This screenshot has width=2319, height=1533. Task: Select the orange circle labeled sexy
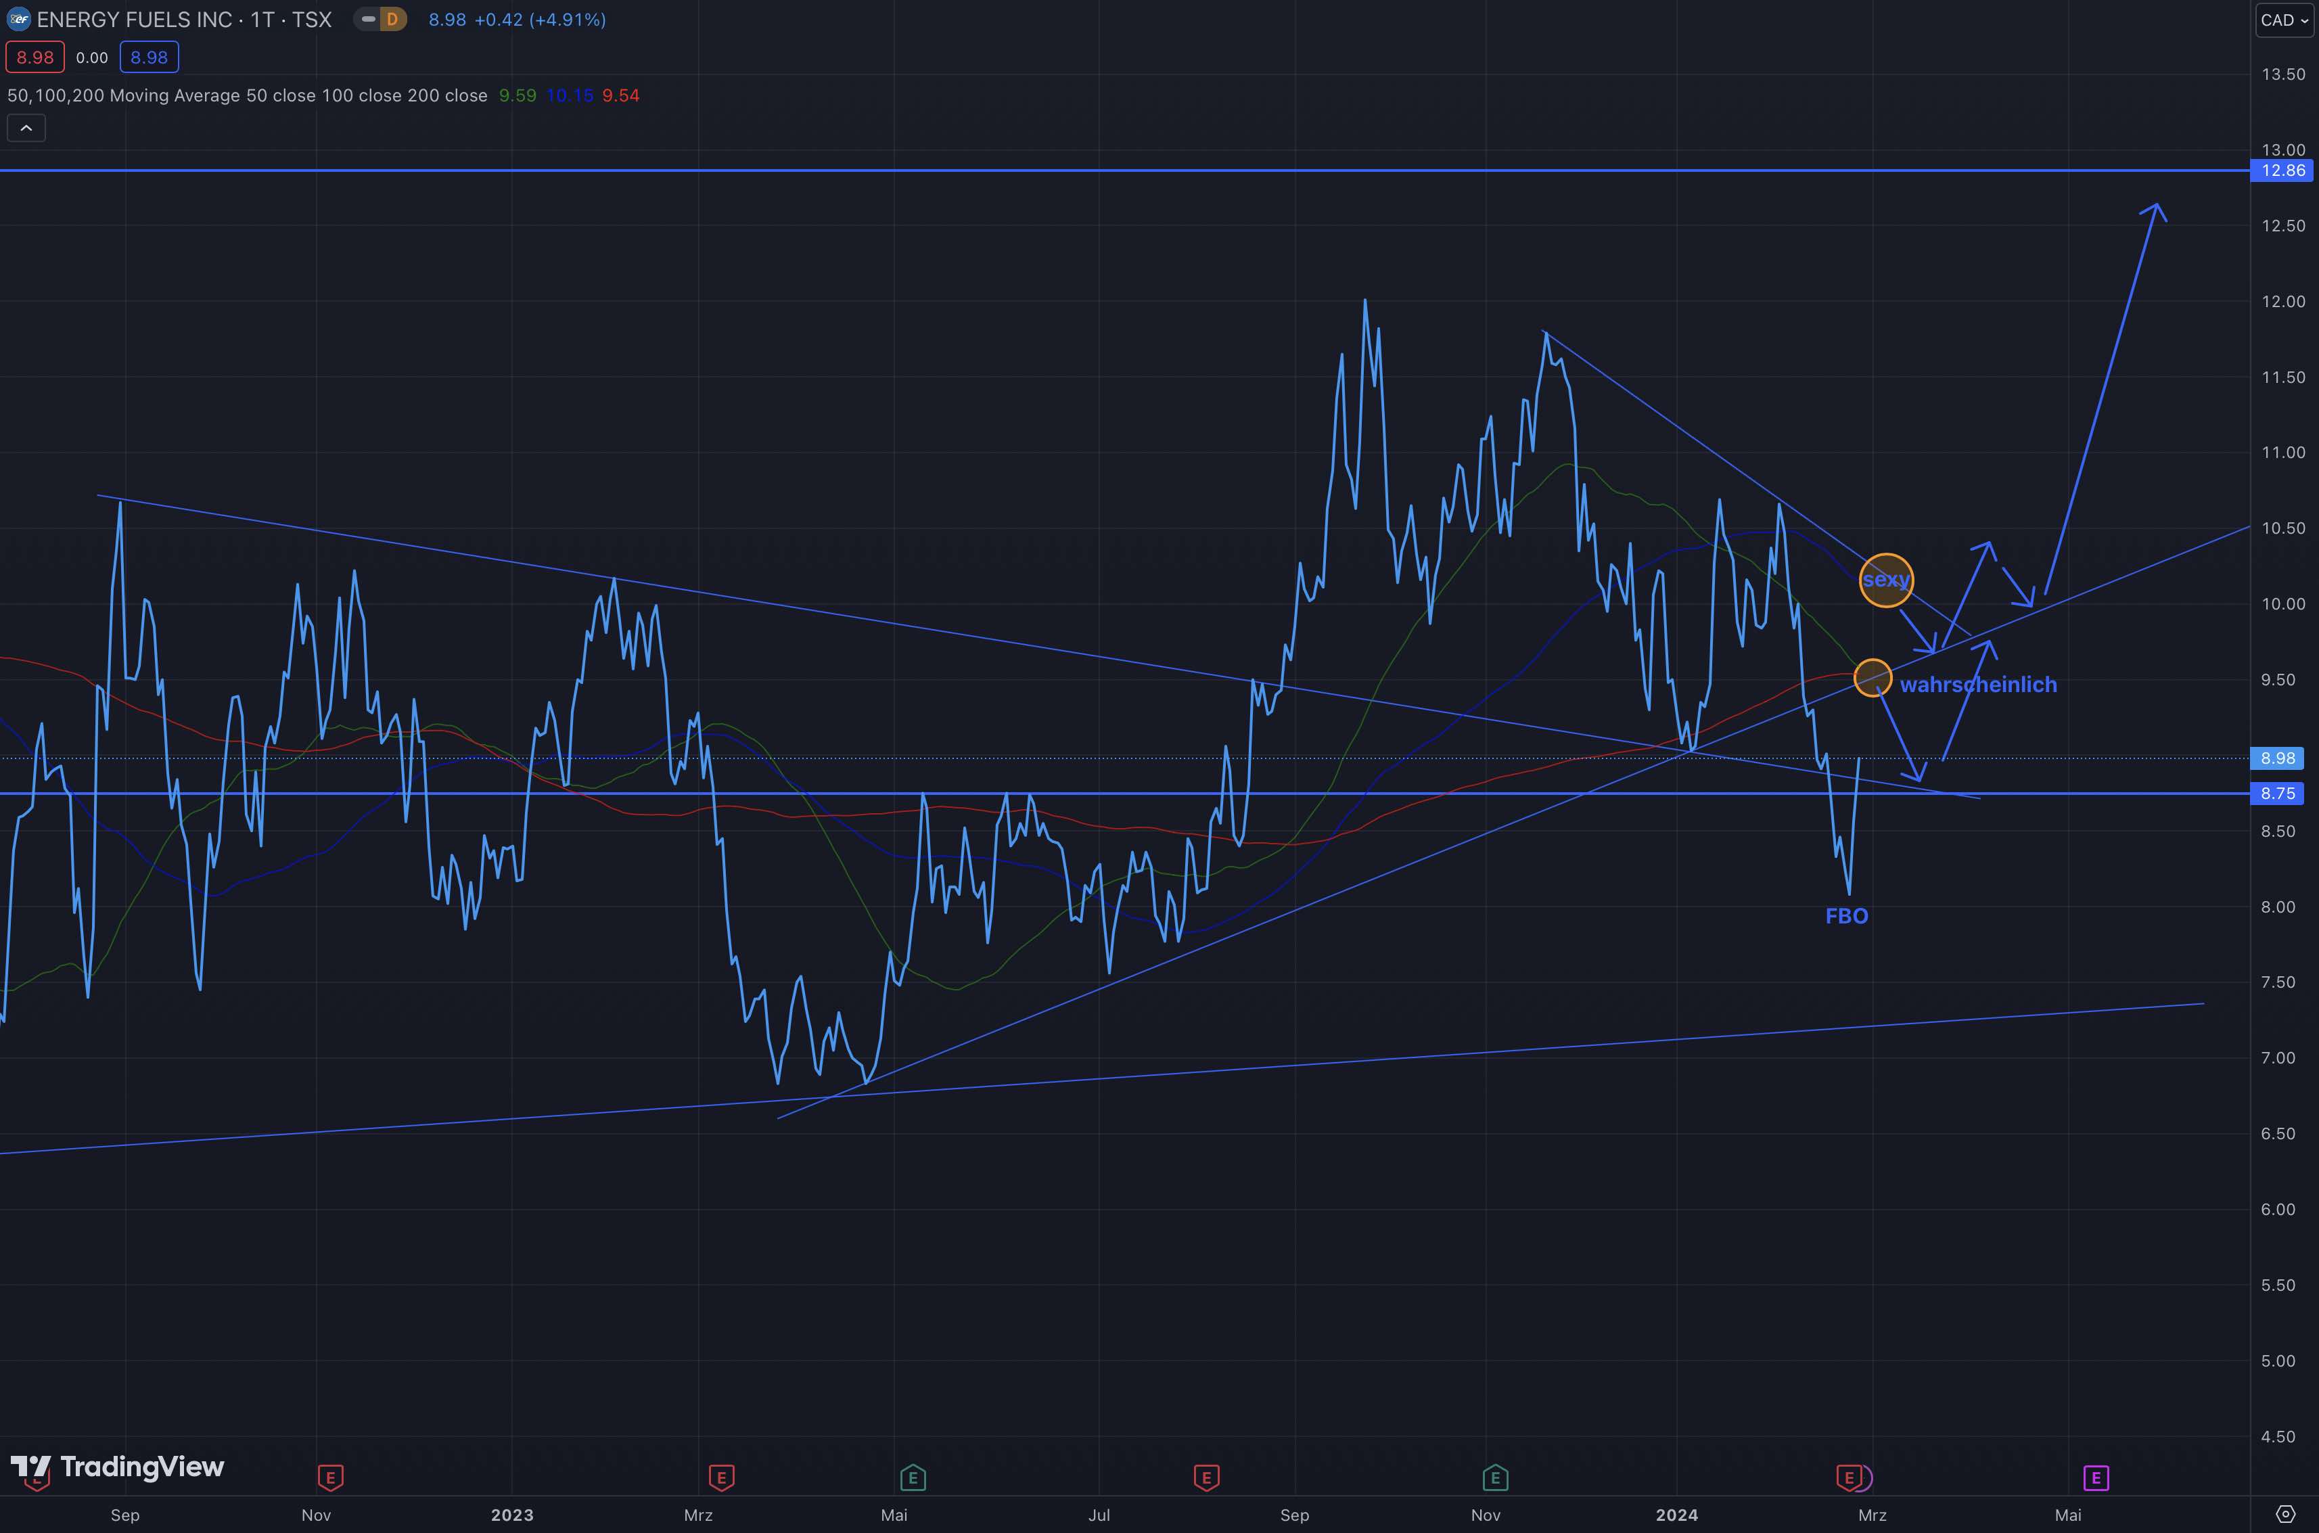(x=1886, y=580)
